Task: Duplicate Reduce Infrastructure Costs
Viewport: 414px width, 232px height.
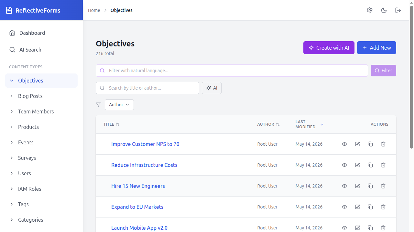Action: (370, 165)
